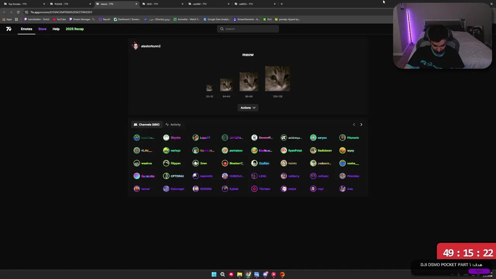Expand the Actions dropdown
The image size is (496, 279).
(x=248, y=108)
